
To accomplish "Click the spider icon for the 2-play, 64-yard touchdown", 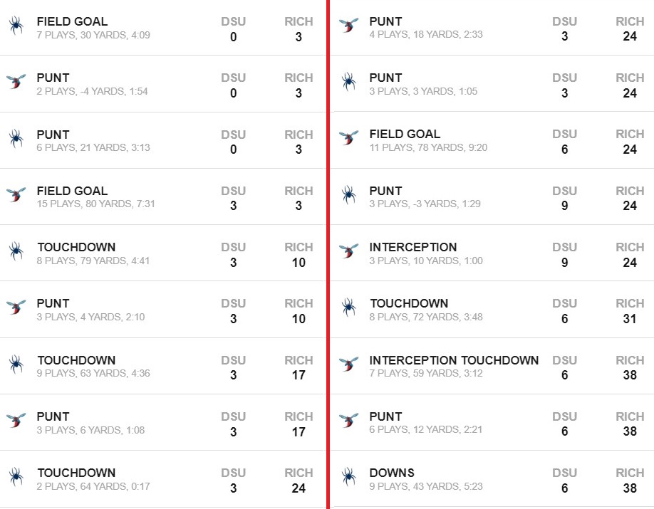I will point(16,477).
